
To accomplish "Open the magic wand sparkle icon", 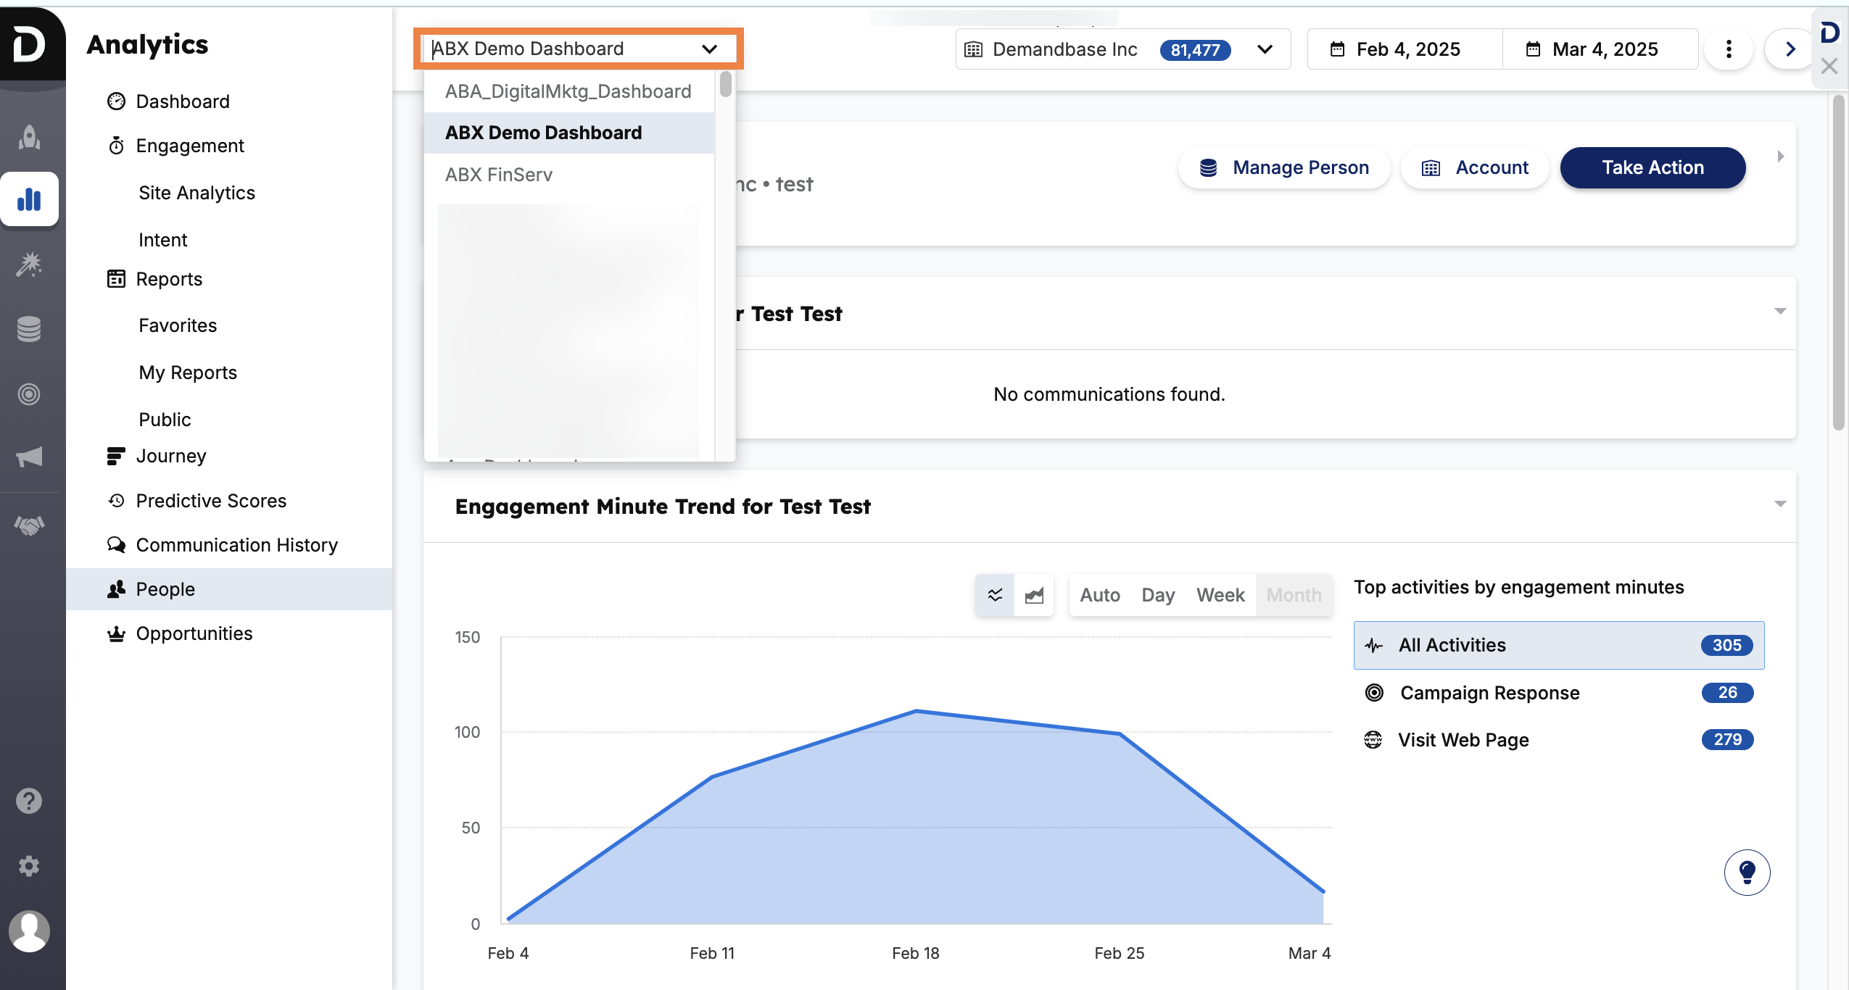I will (x=29, y=265).
